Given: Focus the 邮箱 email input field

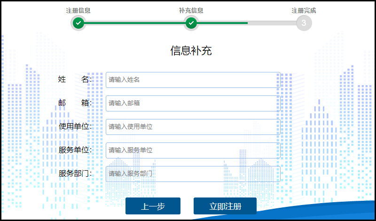Looking at the screenshot, I should pos(193,103).
